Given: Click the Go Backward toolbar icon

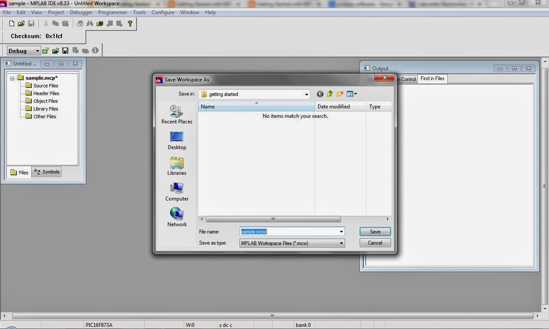Looking at the screenshot, I should pos(109,24).
